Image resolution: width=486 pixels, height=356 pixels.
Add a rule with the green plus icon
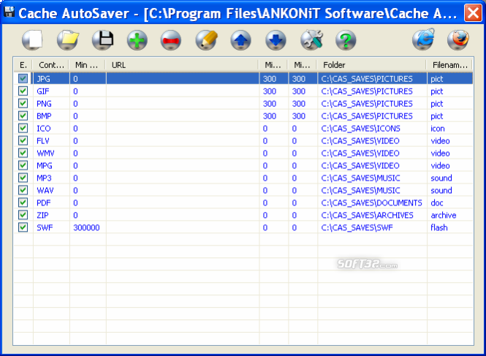(137, 40)
